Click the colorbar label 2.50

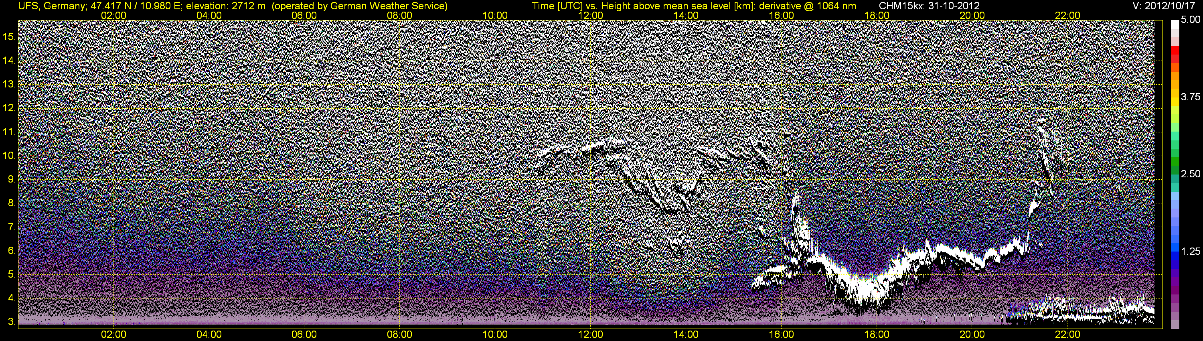coord(1191,174)
